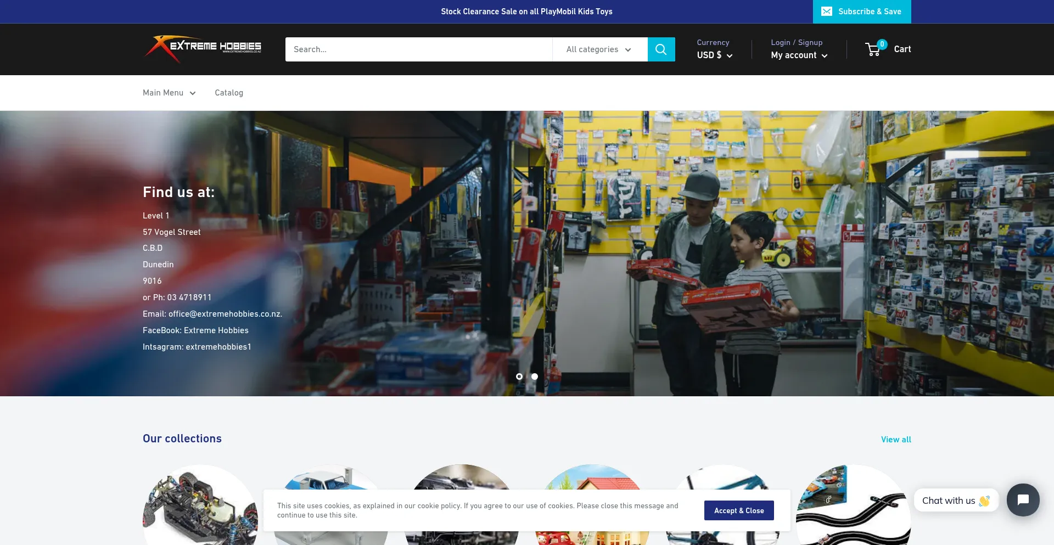The image size is (1054, 545).
Task: Open the View all collections link
Action: [x=896, y=440]
